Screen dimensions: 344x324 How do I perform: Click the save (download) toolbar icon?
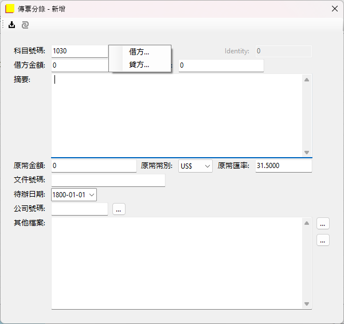(x=12, y=25)
